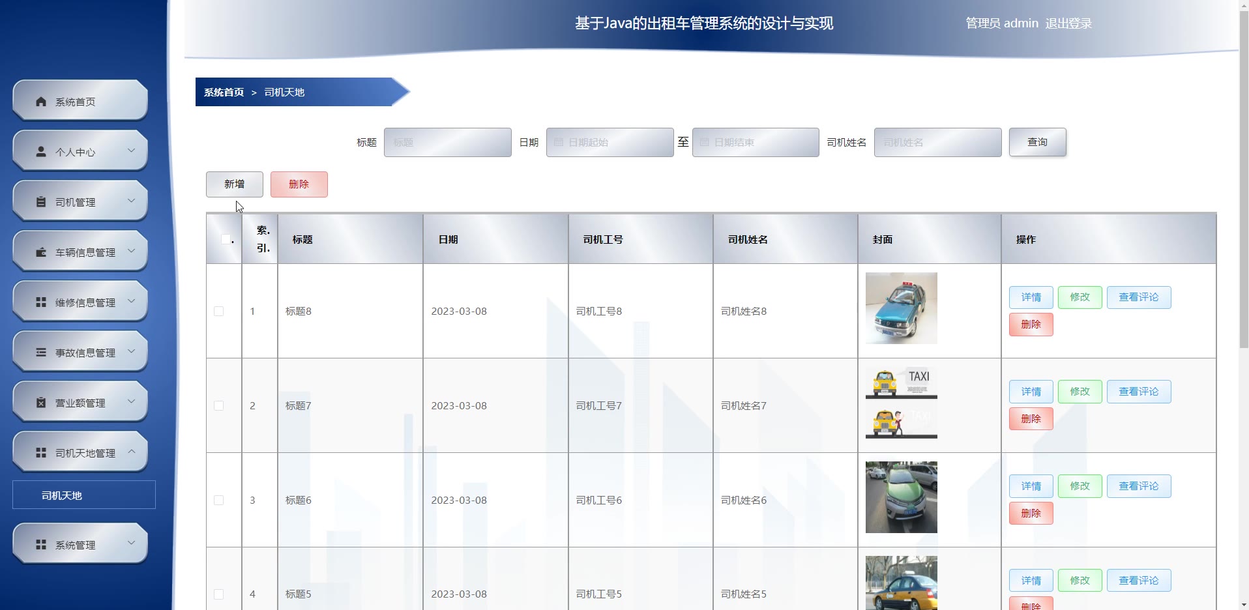The width and height of the screenshot is (1249, 610).
Task: Click the clipboard icon beside 司机管理
Action: coord(41,202)
